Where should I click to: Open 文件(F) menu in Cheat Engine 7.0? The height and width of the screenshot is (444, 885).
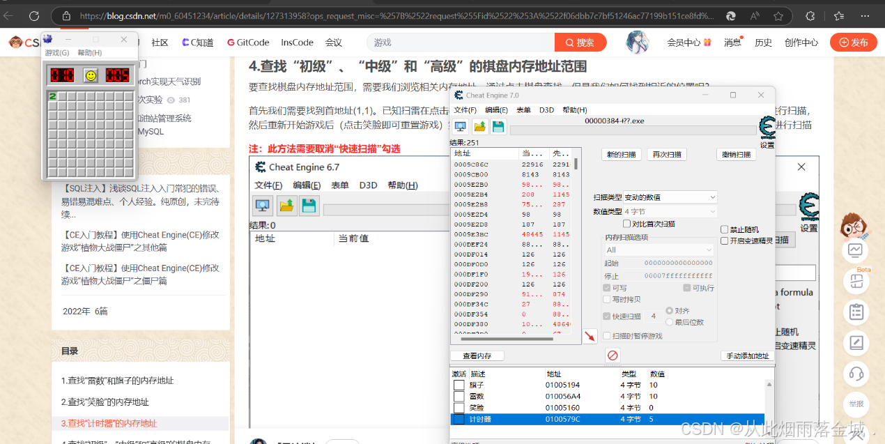tap(465, 110)
